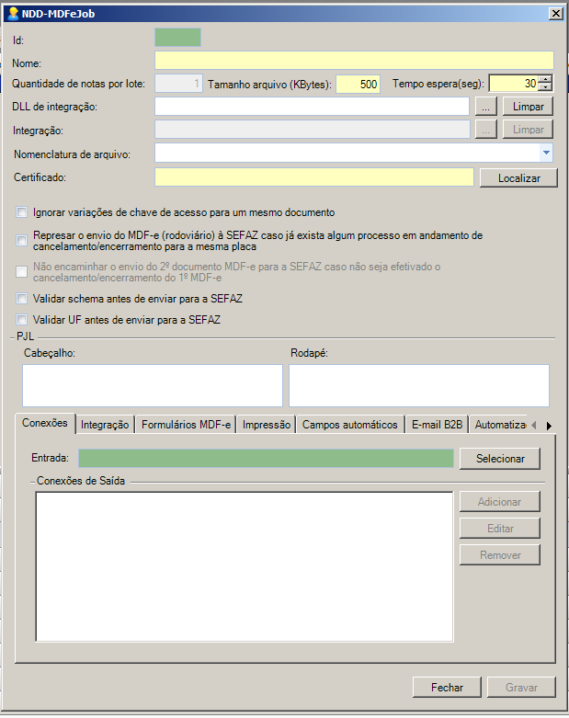Click the Editar output connection button
This screenshot has width=569, height=718.
point(500,528)
